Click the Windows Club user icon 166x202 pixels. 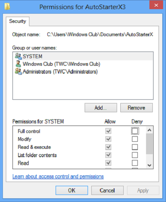pyautogui.click(x=18, y=64)
